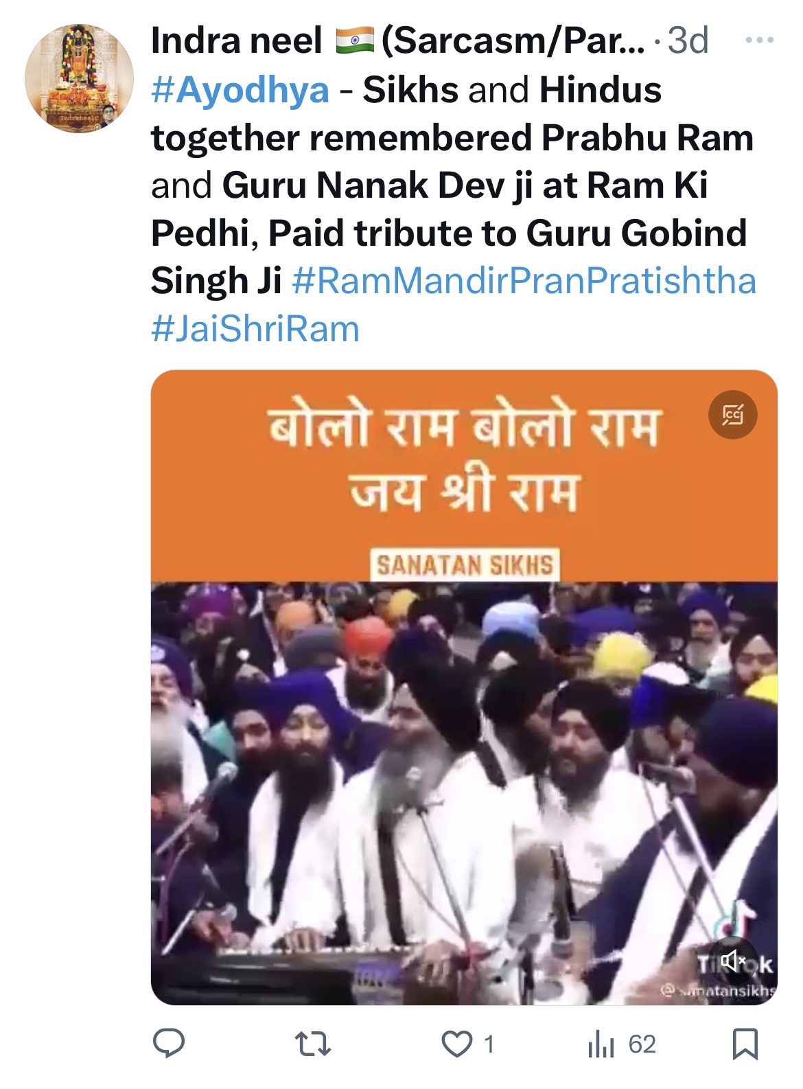Open the #Ayodhya hashtag
The image size is (803, 1089).
pyautogui.click(x=240, y=90)
